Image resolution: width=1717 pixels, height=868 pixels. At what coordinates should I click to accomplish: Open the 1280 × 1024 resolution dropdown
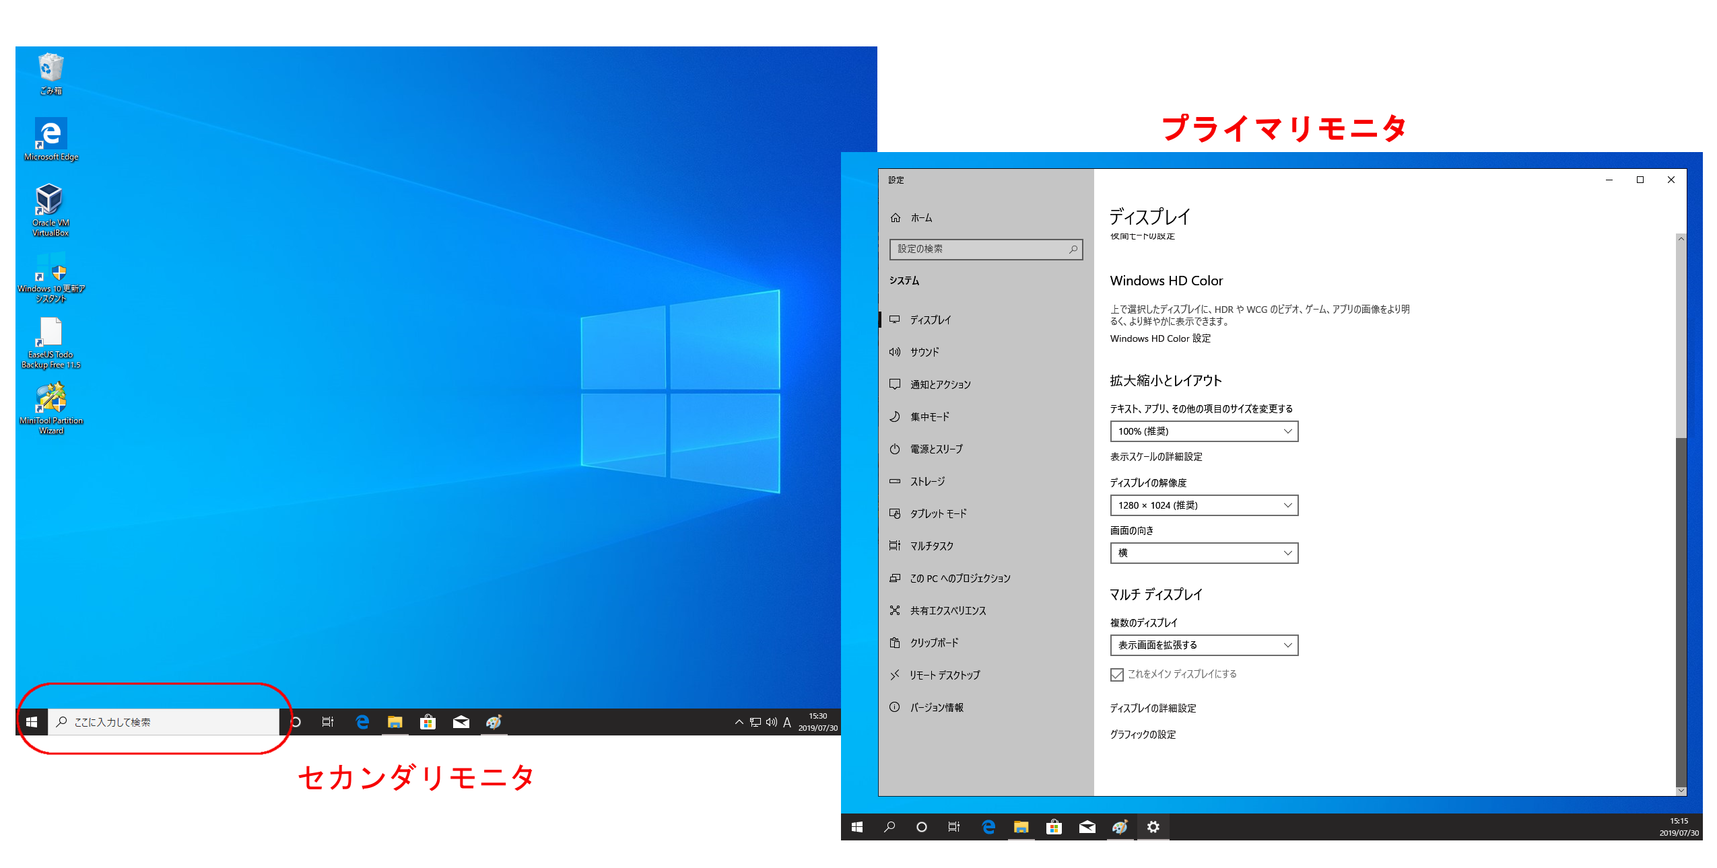(x=1203, y=505)
